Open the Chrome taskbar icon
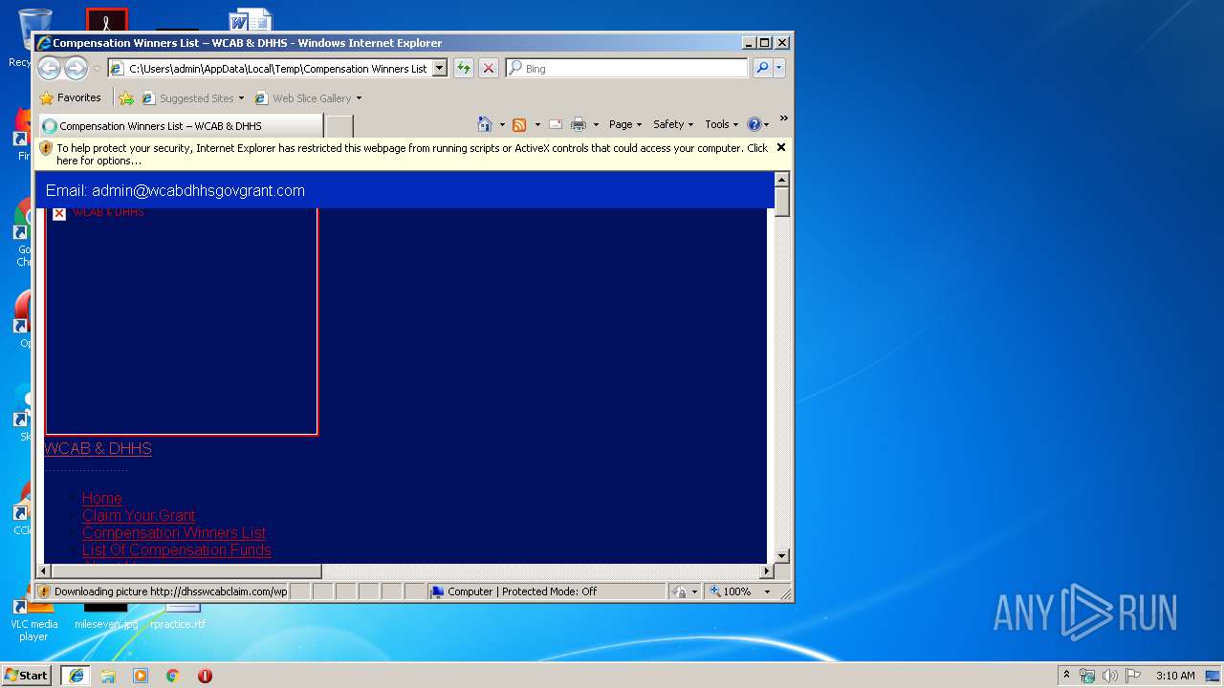The height and width of the screenshot is (688, 1224). coord(172,676)
